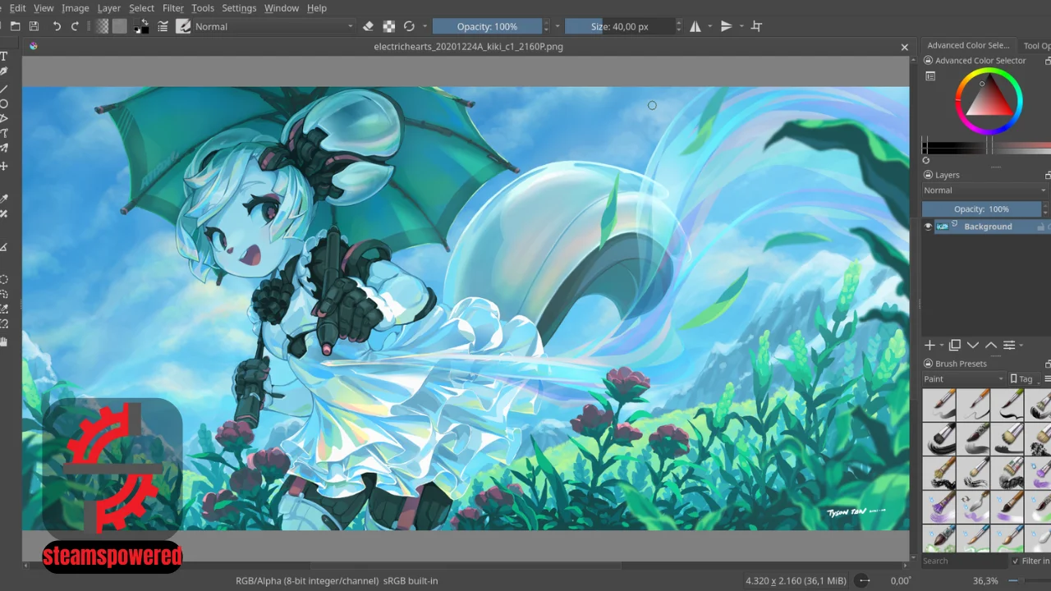The height and width of the screenshot is (591, 1051).
Task: Open the Layer menu
Action: (x=108, y=7)
